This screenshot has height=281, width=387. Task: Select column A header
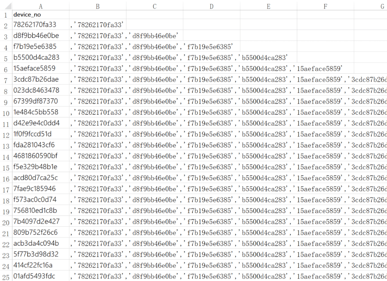[41, 6]
